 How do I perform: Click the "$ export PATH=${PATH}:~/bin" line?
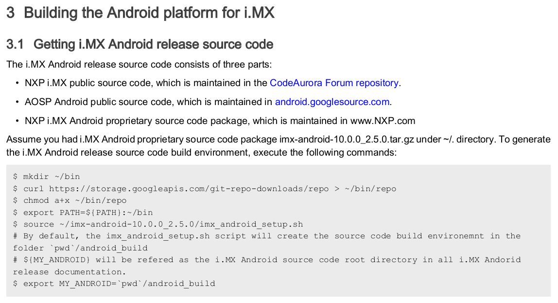click(83, 213)
